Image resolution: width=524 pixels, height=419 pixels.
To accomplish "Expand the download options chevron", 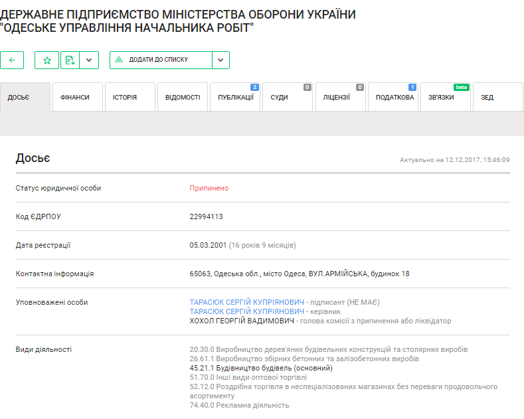I will tap(89, 60).
